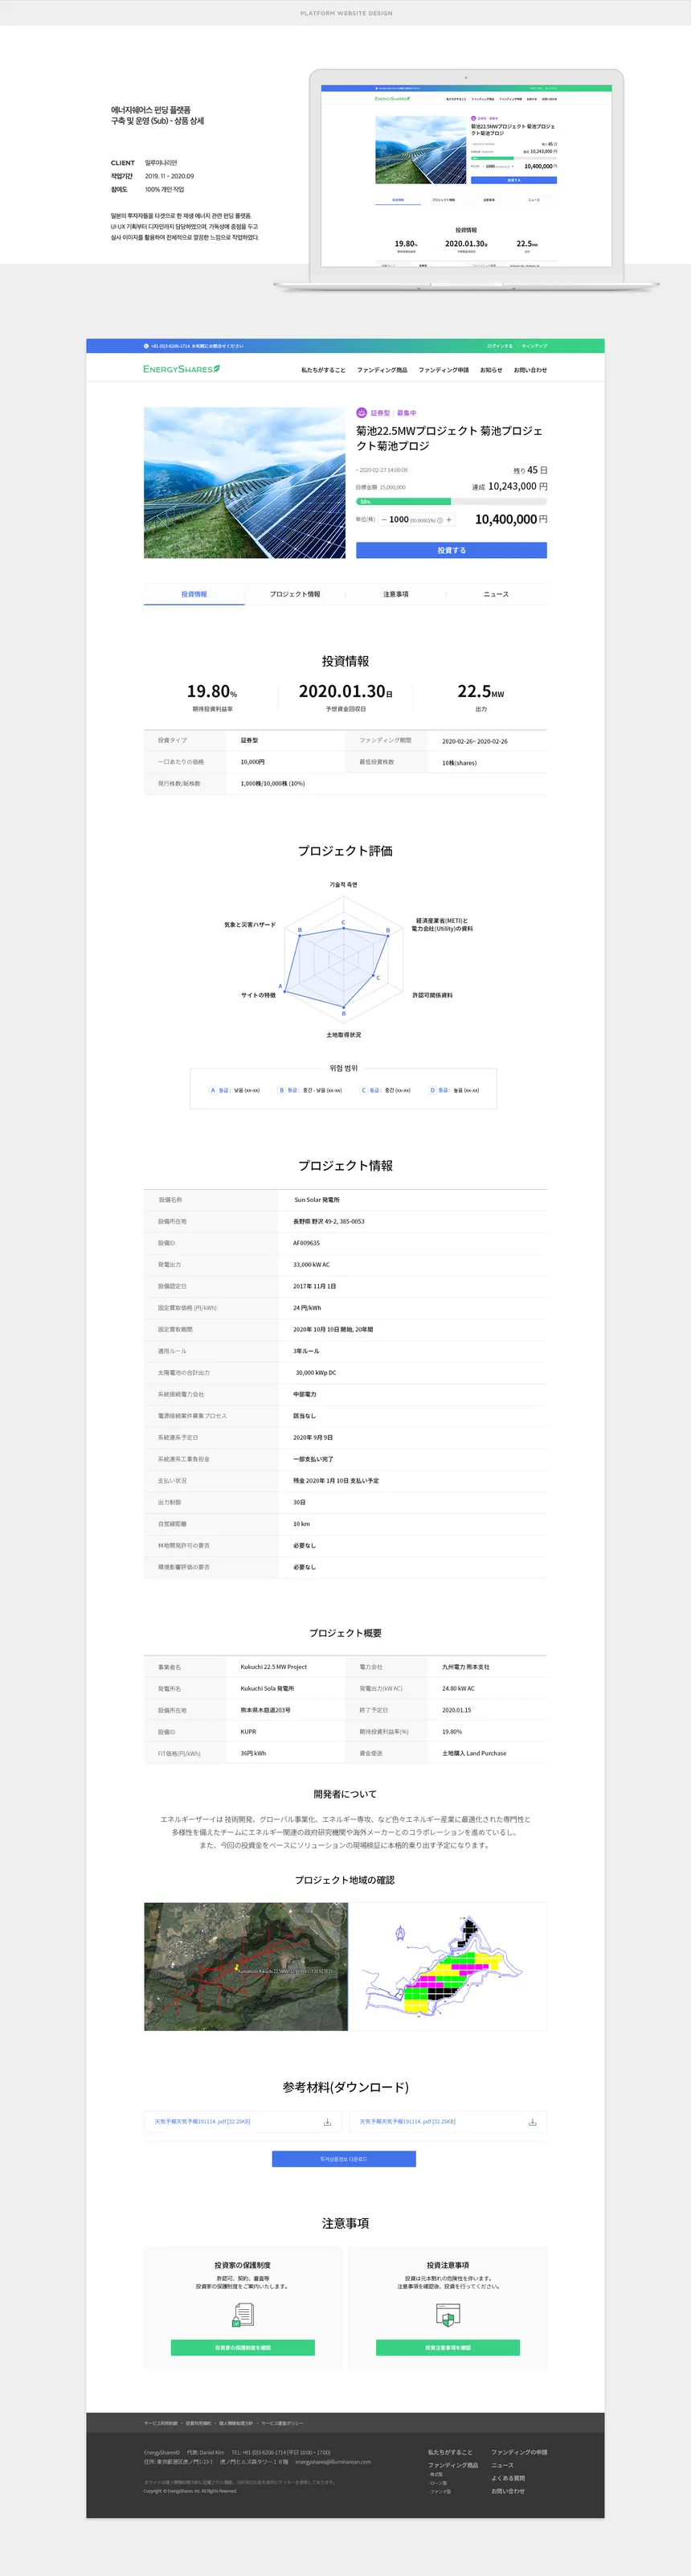691x2576 pixels.
Task: Click the purple 証券型 badge icon
Action: point(362,412)
